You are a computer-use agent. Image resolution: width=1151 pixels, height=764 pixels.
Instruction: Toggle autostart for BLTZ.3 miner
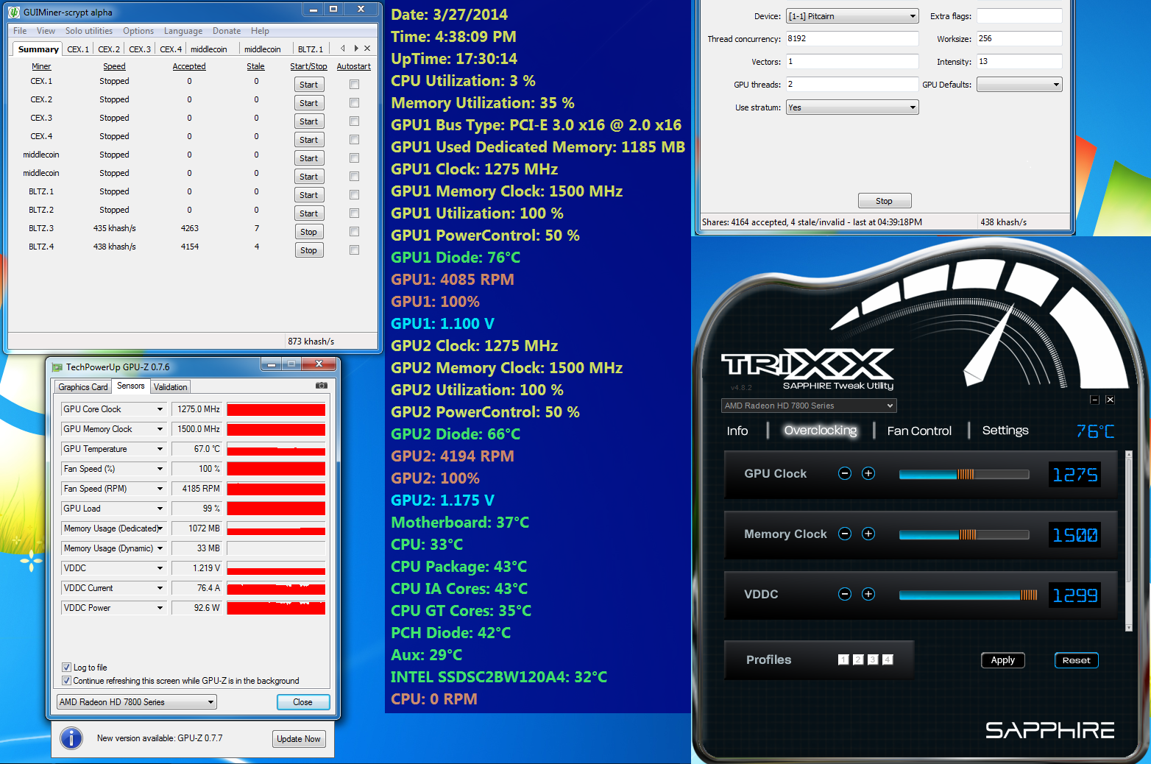[x=354, y=231]
